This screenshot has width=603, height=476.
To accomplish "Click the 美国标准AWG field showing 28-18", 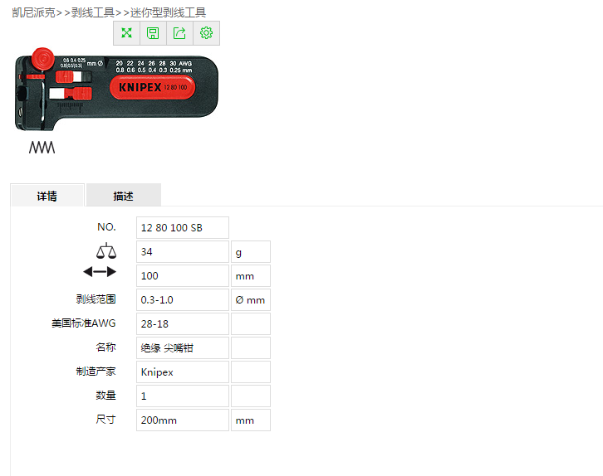I will click(x=183, y=323).
